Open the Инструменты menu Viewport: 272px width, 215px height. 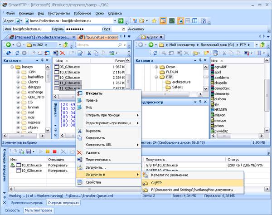59,13
